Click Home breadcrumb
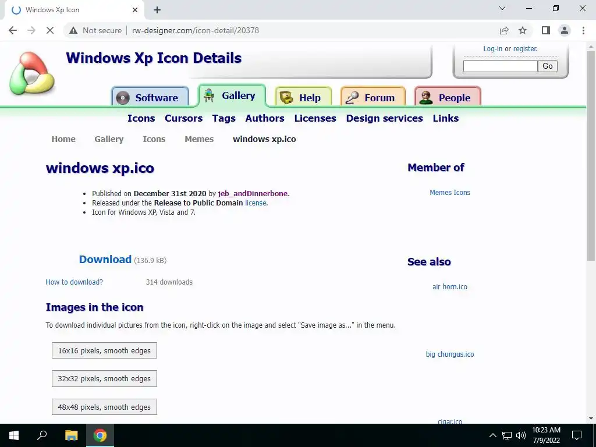 pyautogui.click(x=63, y=139)
